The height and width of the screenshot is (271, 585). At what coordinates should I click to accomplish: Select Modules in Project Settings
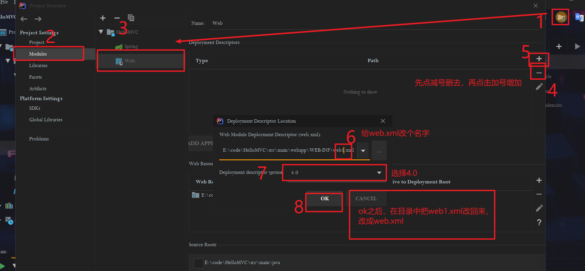tap(38, 54)
